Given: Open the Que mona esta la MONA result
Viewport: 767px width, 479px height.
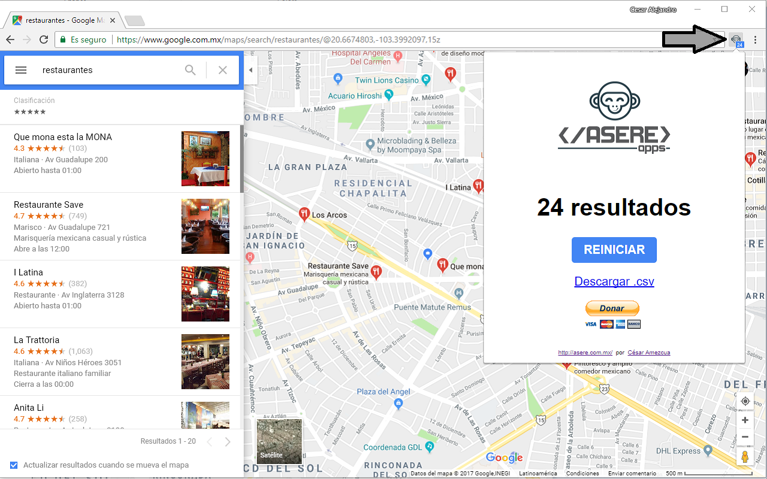Looking at the screenshot, I should [120, 159].
